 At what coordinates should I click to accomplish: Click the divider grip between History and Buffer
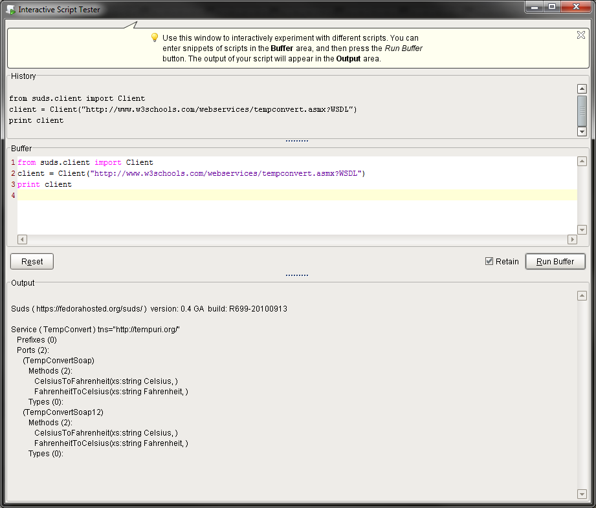click(x=297, y=141)
